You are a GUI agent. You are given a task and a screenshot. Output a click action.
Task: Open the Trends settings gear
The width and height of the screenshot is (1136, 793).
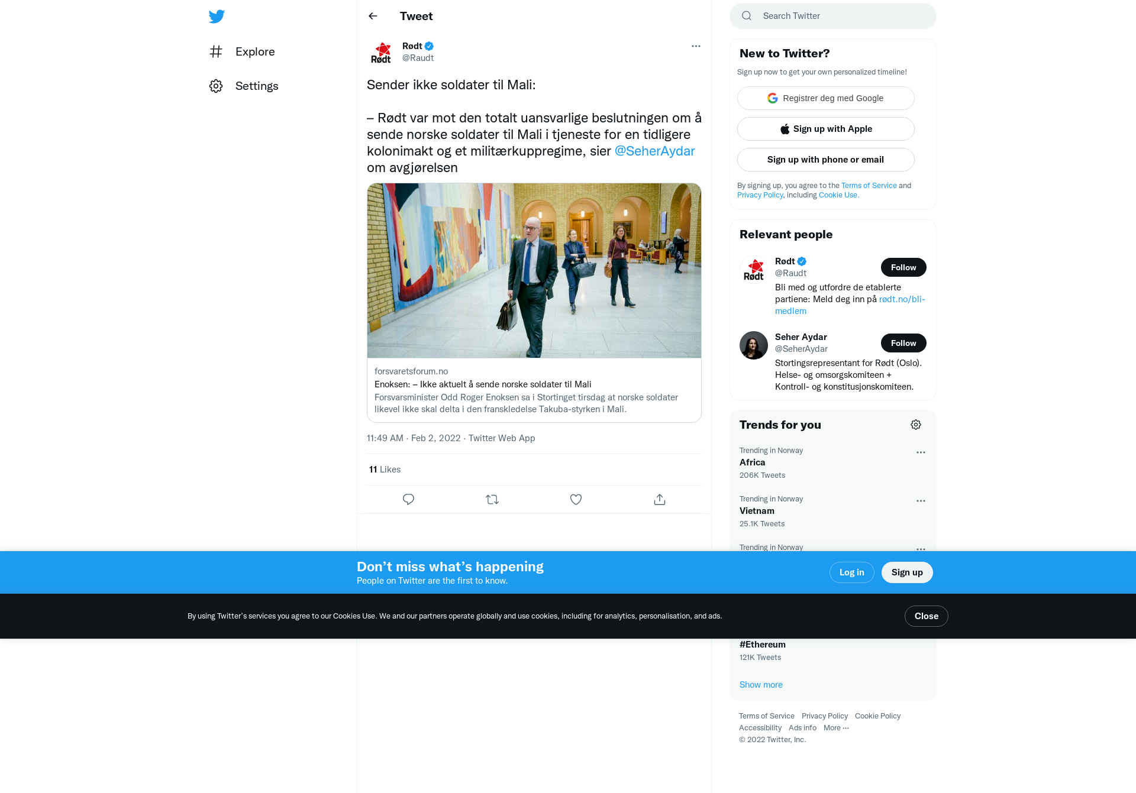click(x=916, y=425)
